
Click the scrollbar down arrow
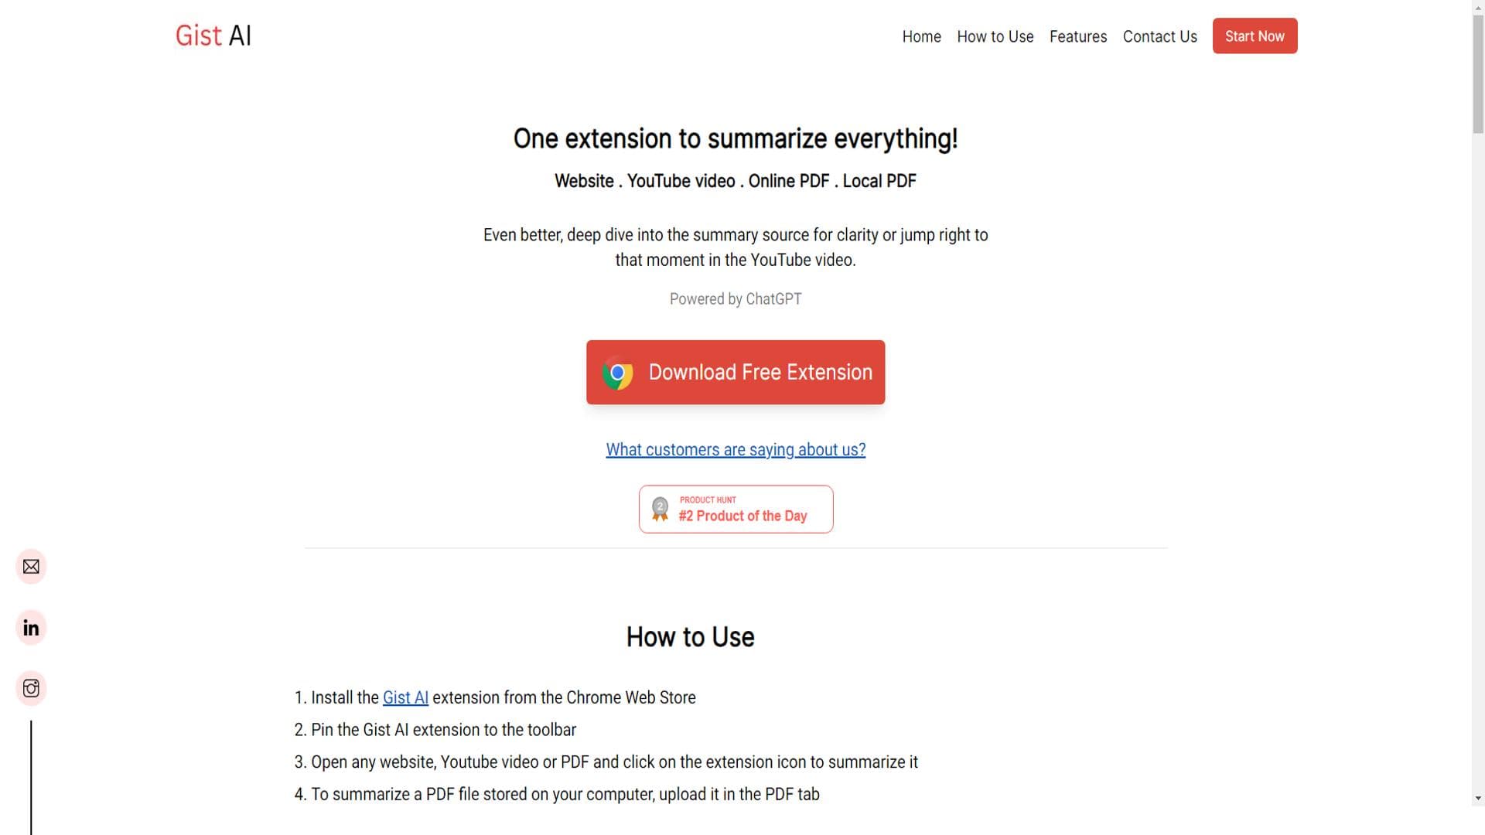point(1478,799)
